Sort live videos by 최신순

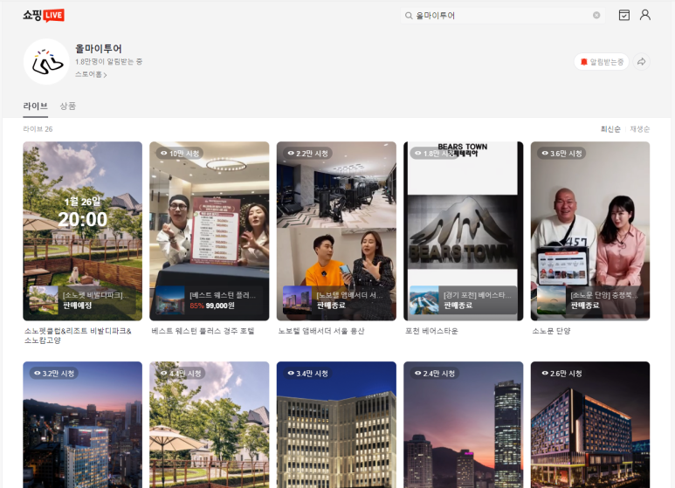(x=610, y=129)
